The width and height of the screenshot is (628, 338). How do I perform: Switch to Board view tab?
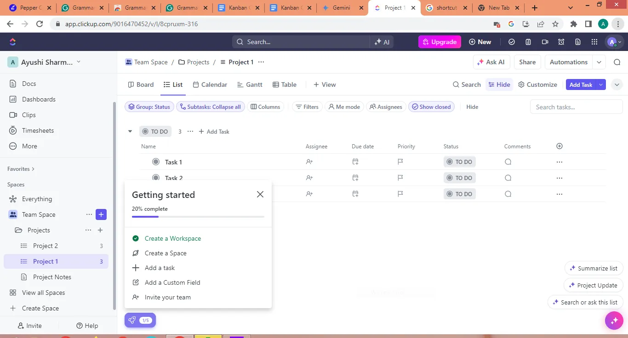[141, 84]
